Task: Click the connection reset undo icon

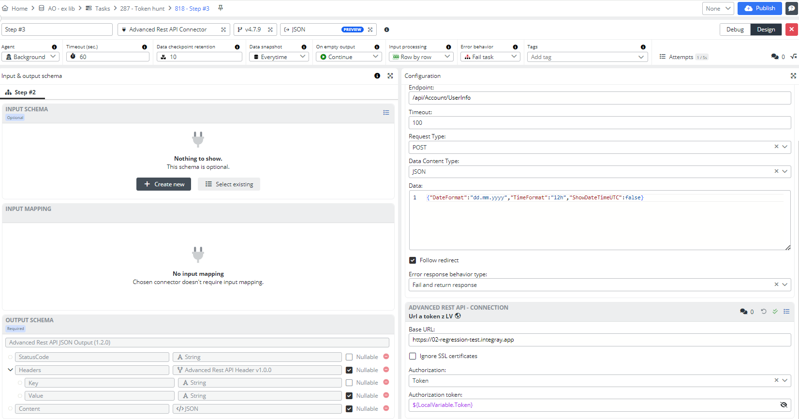Action: 764,312
